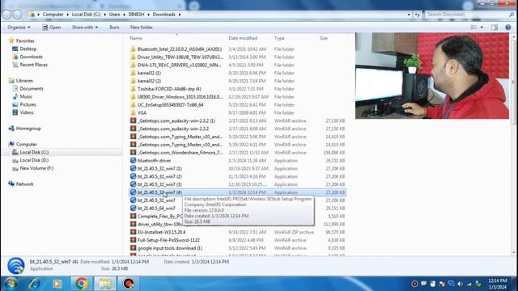Select the kernel32 (2) folder row
The image size is (518, 291).
point(237,81)
